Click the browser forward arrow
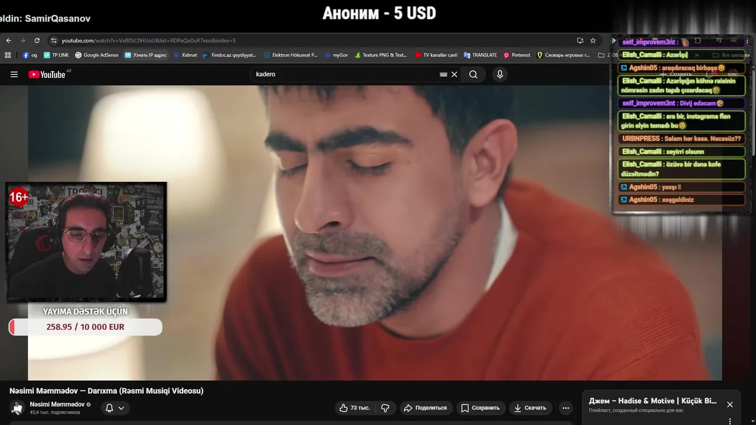Viewport: 756px width, 425px height. [23, 41]
